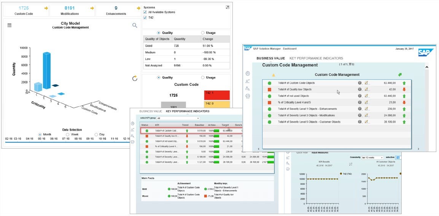Viewport: 439px width, 216px height.
Task: Go to previous page with left chevron in Business Value
Action: pyautogui.click(x=258, y=149)
